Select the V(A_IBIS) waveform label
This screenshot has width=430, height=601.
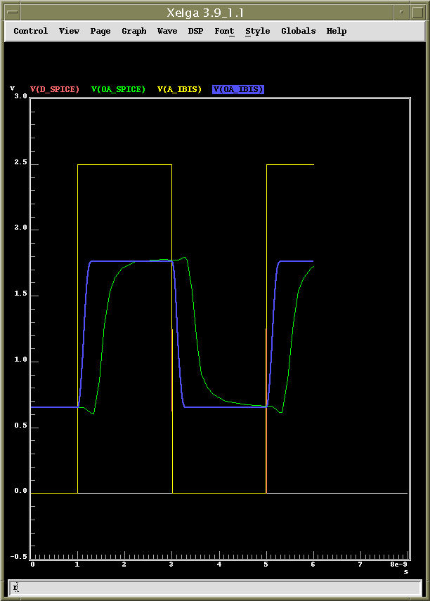pos(179,89)
